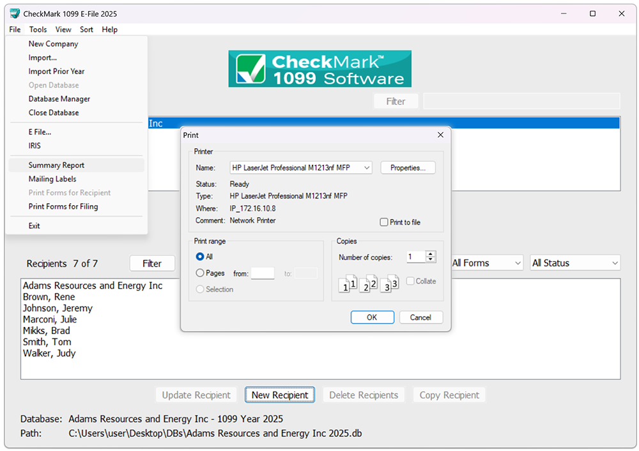
Task: Click the CheckMark 1099 Software logo banner
Action: click(319, 68)
